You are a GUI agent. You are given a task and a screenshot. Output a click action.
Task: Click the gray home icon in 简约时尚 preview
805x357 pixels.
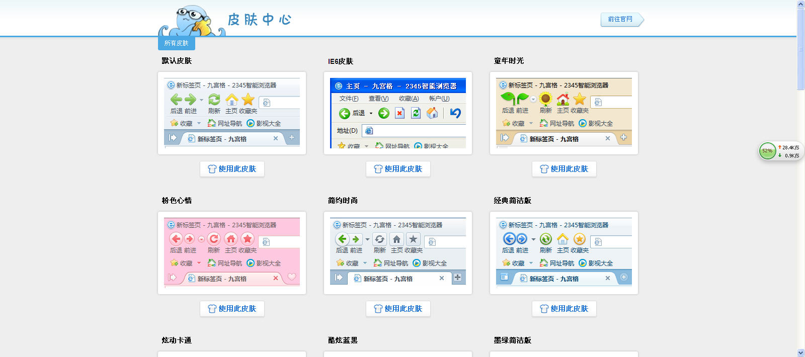click(396, 239)
